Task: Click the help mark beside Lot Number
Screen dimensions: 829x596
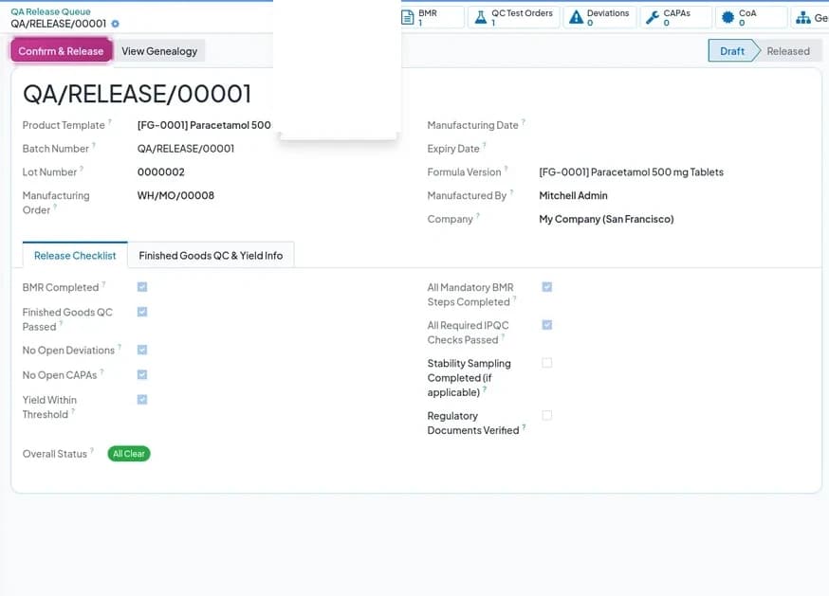Action: coord(82,169)
